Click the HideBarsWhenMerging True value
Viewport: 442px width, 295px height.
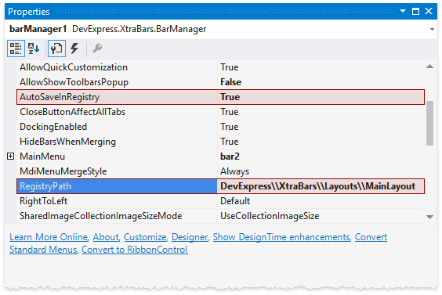point(321,142)
